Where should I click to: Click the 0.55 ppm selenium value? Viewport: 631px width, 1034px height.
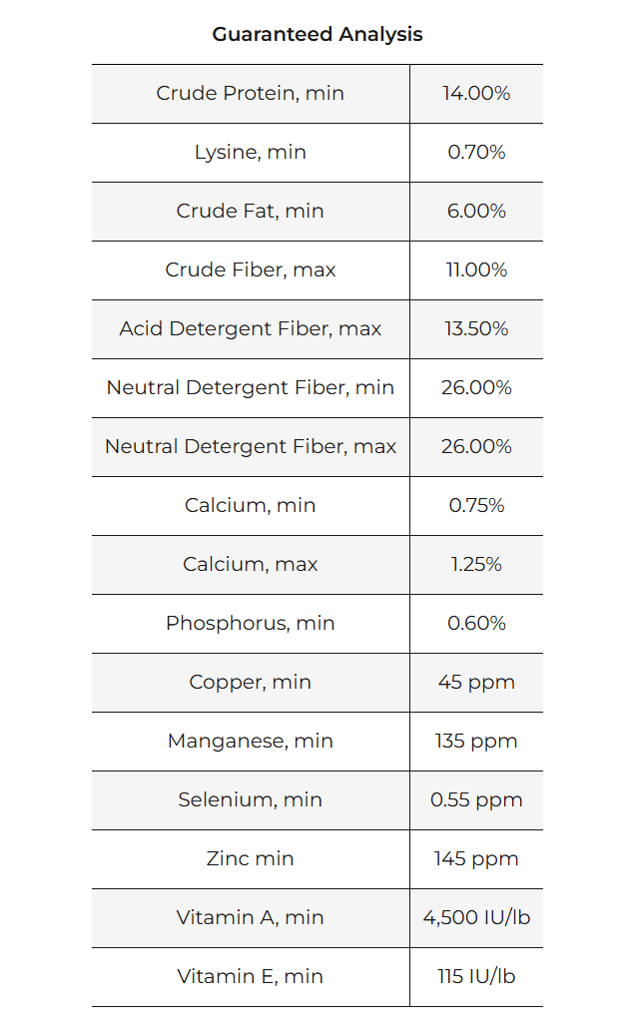point(476,799)
